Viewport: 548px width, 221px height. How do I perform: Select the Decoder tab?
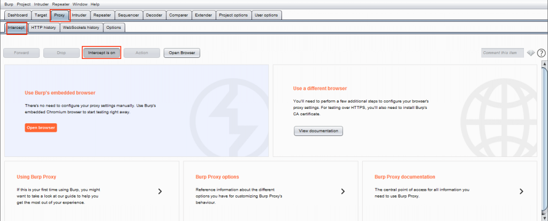154,15
